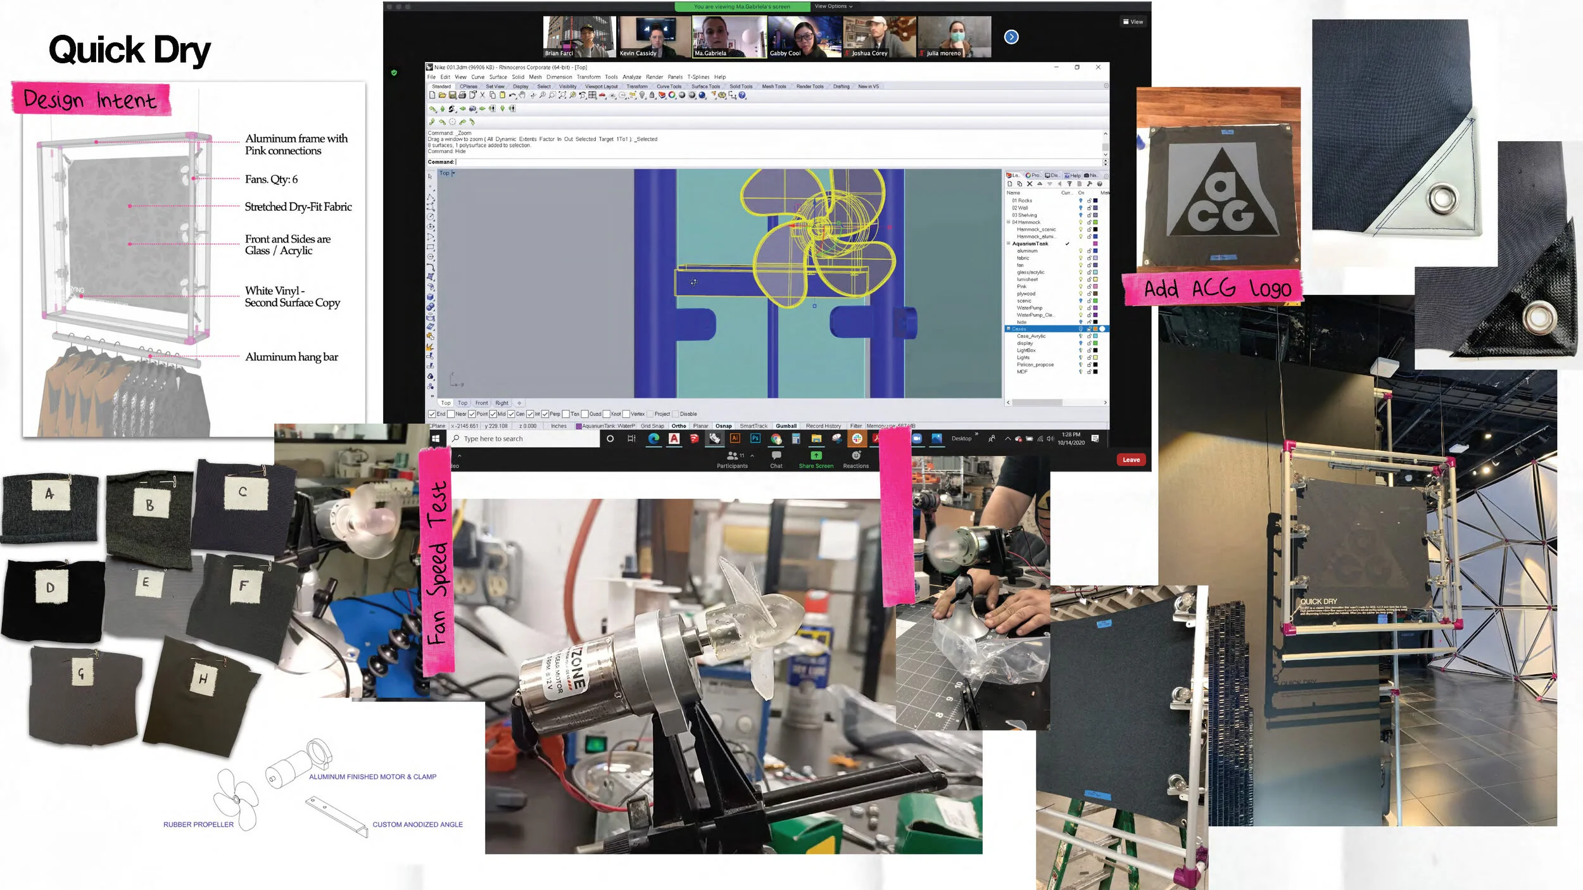The image size is (1583, 890).
Task: Delete layer with the X icon
Action: pyautogui.click(x=1030, y=184)
